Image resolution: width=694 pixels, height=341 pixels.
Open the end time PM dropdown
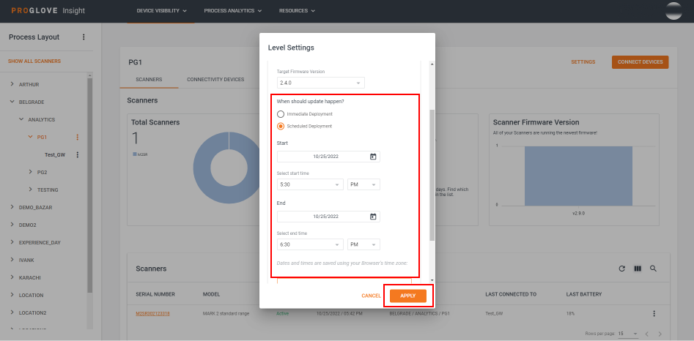click(363, 244)
